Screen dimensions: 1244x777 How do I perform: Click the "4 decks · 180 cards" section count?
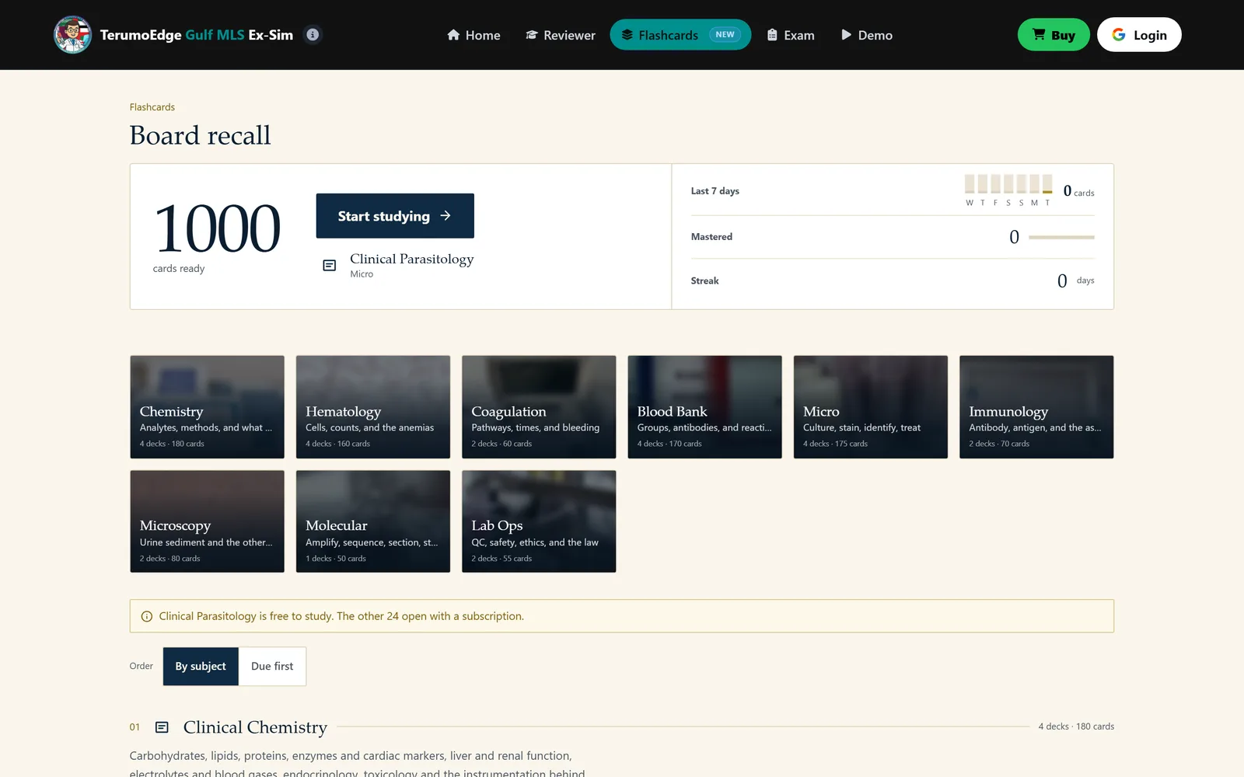pos(1076,726)
